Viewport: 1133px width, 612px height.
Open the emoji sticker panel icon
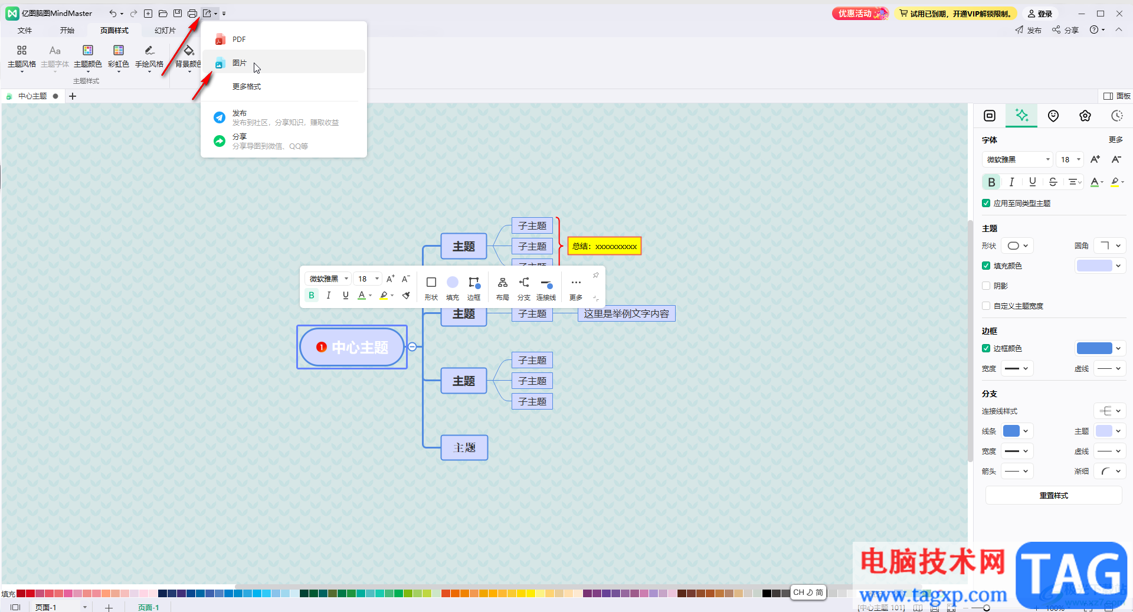tap(1053, 116)
